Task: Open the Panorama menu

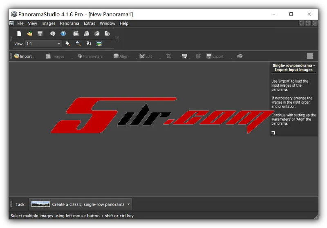Action: (69, 23)
